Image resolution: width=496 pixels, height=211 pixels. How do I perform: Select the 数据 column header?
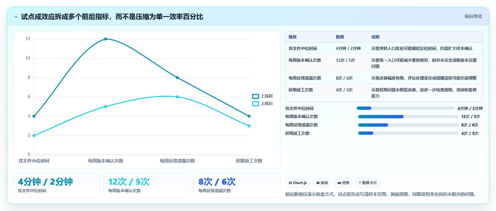tap(340, 37)
